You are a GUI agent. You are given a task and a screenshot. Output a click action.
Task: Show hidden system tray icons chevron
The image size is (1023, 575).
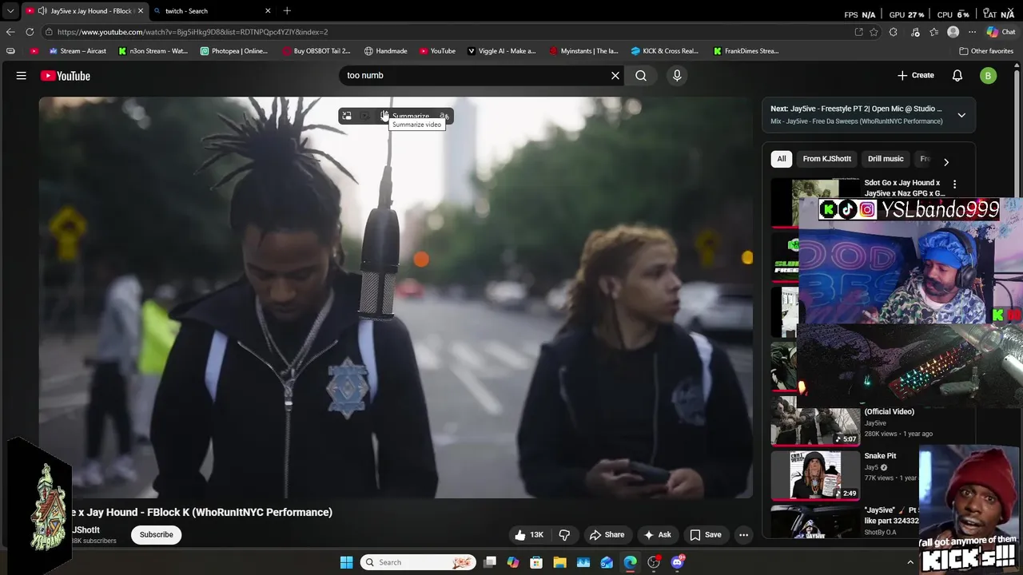point(910,562)
